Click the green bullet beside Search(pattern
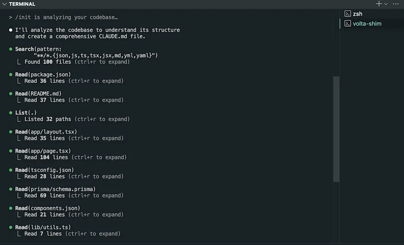The image size is (404, 245). pyautogui.click(x=11, y=49)
